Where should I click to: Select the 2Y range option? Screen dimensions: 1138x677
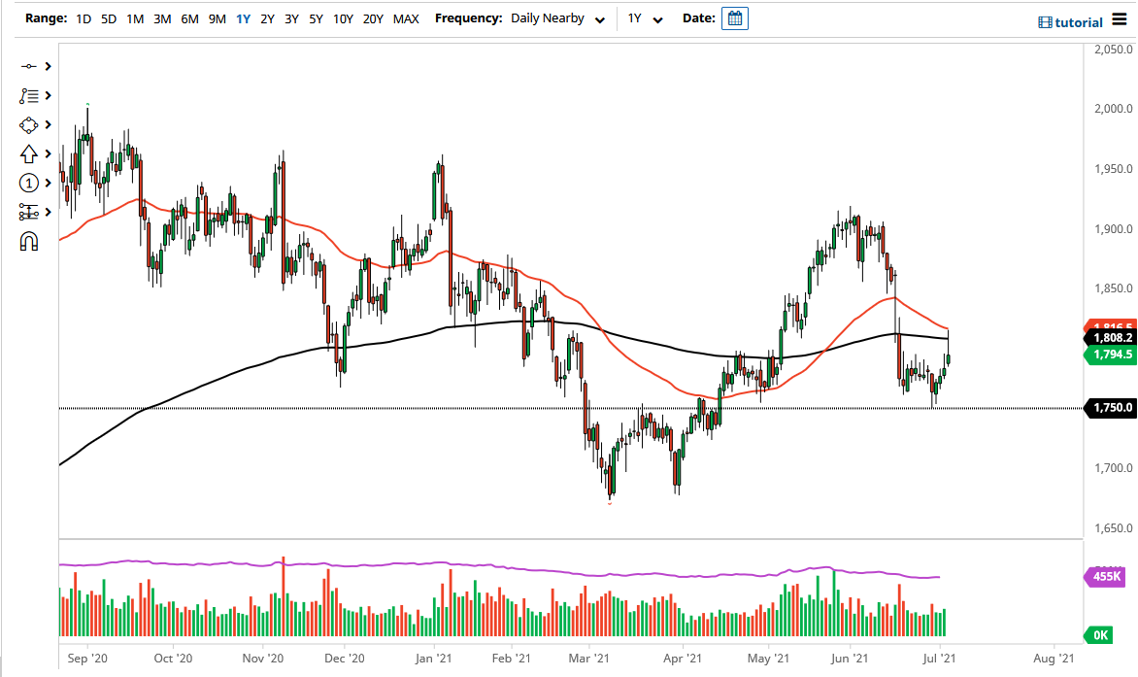(x=268, y=18)
